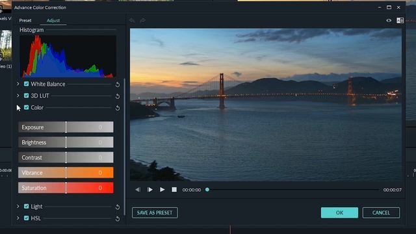
Task: Switch to A/B comparison view
Action: click(400, 20)
